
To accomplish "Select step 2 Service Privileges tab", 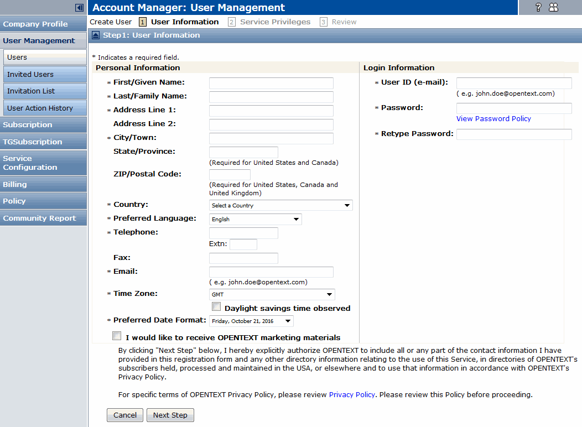I will point(269,22).
